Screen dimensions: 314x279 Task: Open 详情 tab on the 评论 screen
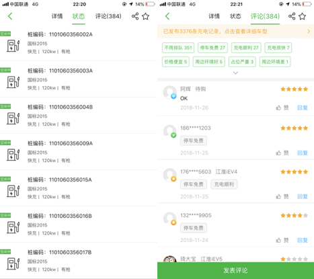point(214,16)
